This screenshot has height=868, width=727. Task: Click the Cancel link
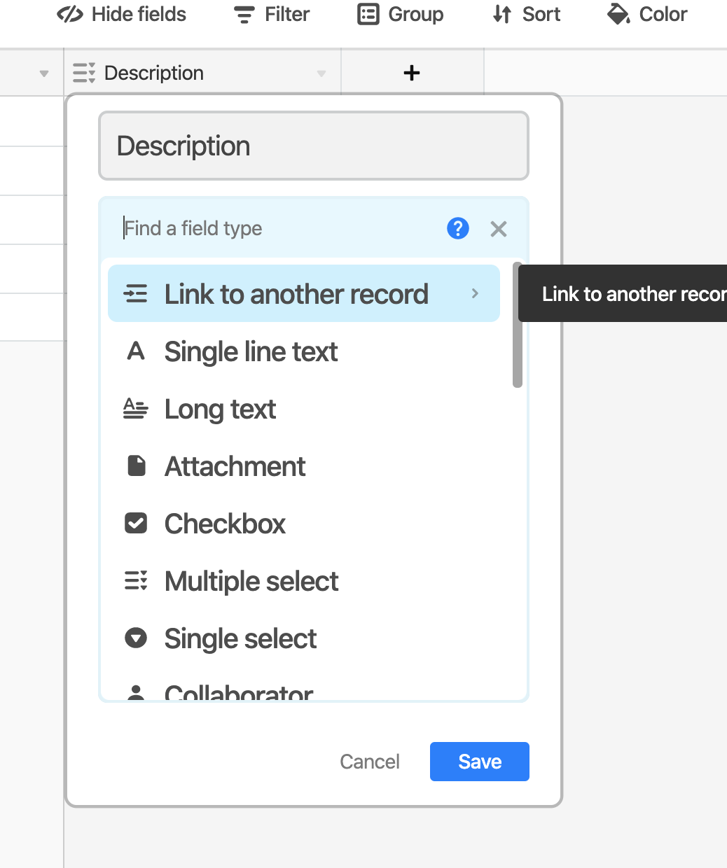370,762
